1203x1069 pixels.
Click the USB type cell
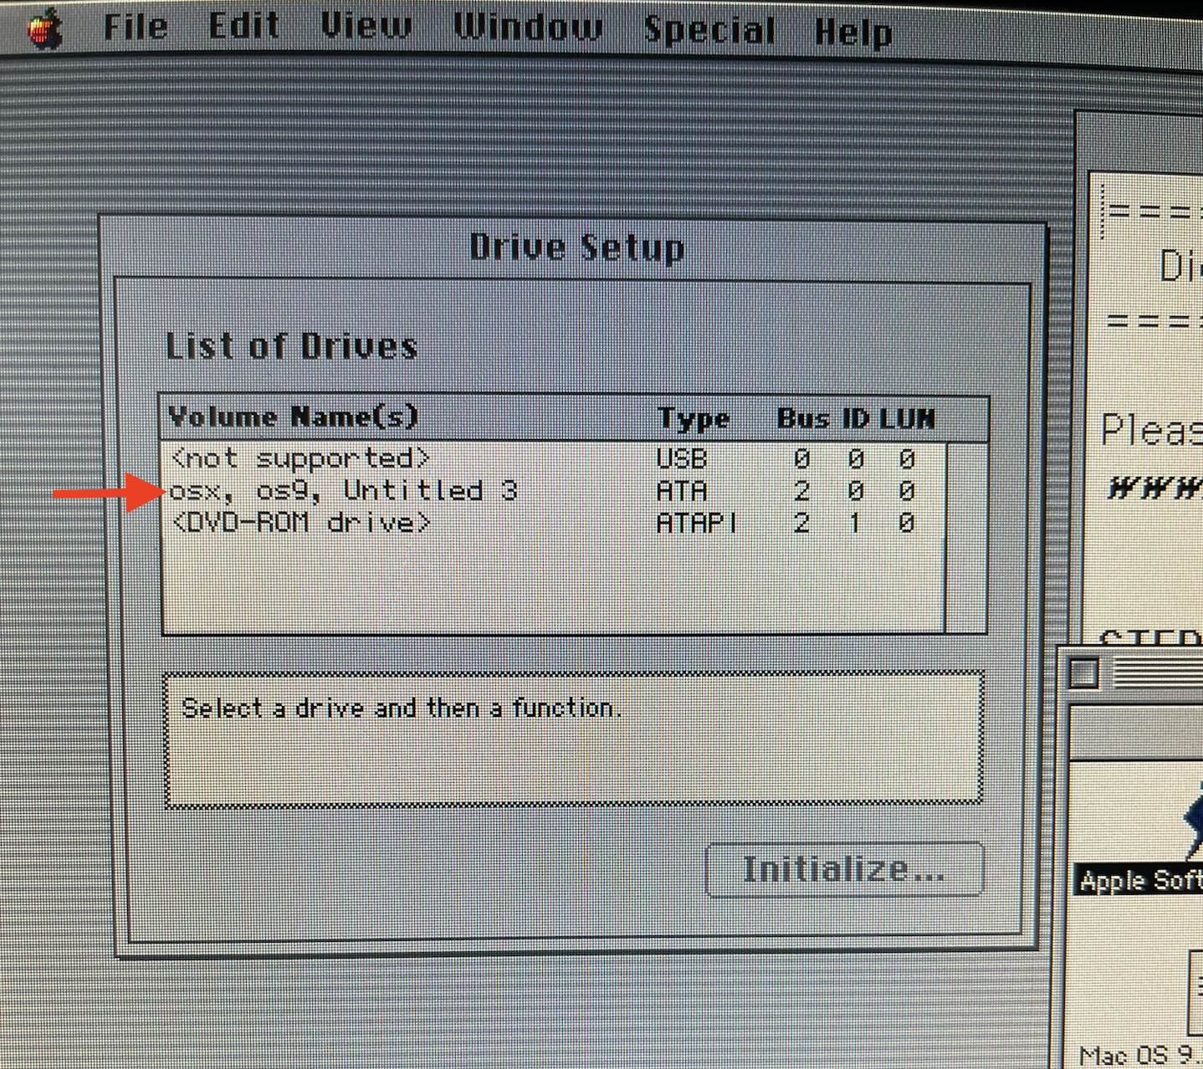[682, 458]
